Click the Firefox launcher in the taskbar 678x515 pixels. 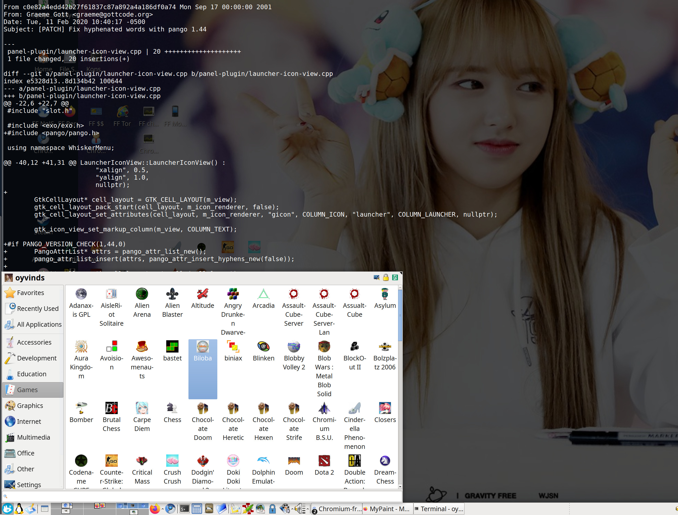155,509
